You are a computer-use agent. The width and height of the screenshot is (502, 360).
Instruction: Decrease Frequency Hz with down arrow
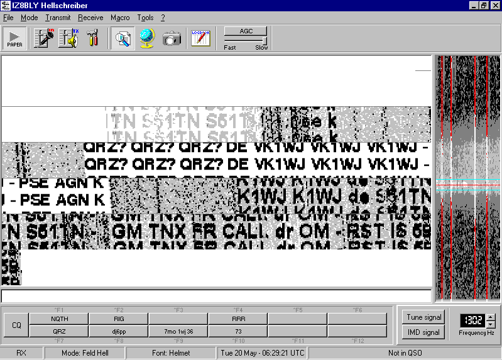(x=491, y=324)
